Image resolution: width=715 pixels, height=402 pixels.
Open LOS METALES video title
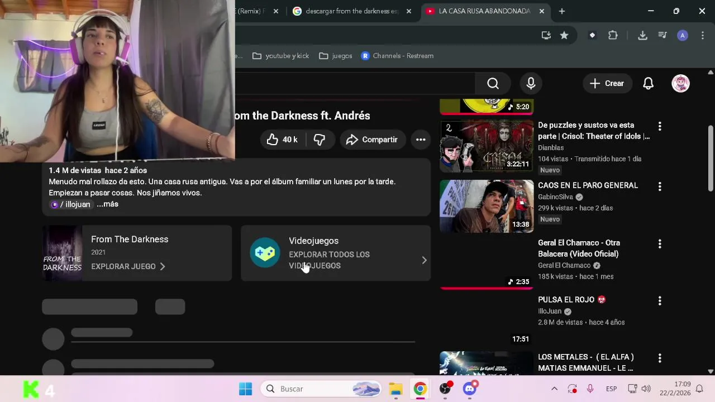pos(586,362)
